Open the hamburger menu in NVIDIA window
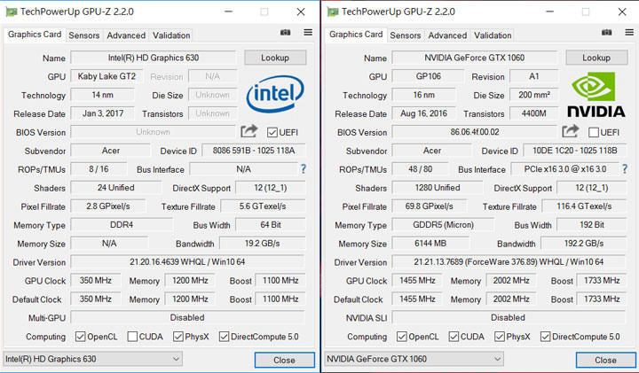This screenshot has height=373, width=639. [x=628, y=33]
